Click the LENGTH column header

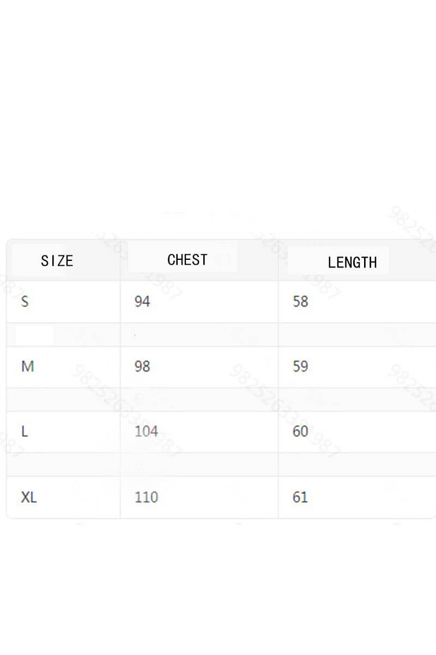(x=352, y=263)
